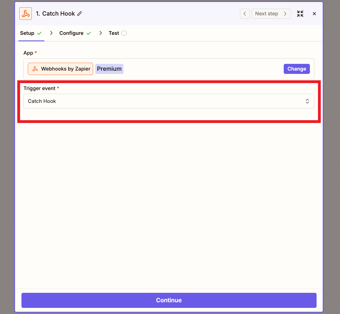The image size is (340, 314).
Task: Click the Continue button
Action: (x=169, y=300)
